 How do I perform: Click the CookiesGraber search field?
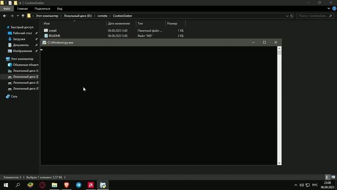point(315,16)
